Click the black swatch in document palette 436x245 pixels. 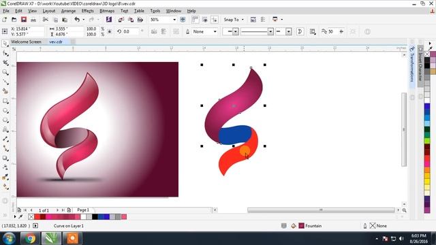[95, 216]
